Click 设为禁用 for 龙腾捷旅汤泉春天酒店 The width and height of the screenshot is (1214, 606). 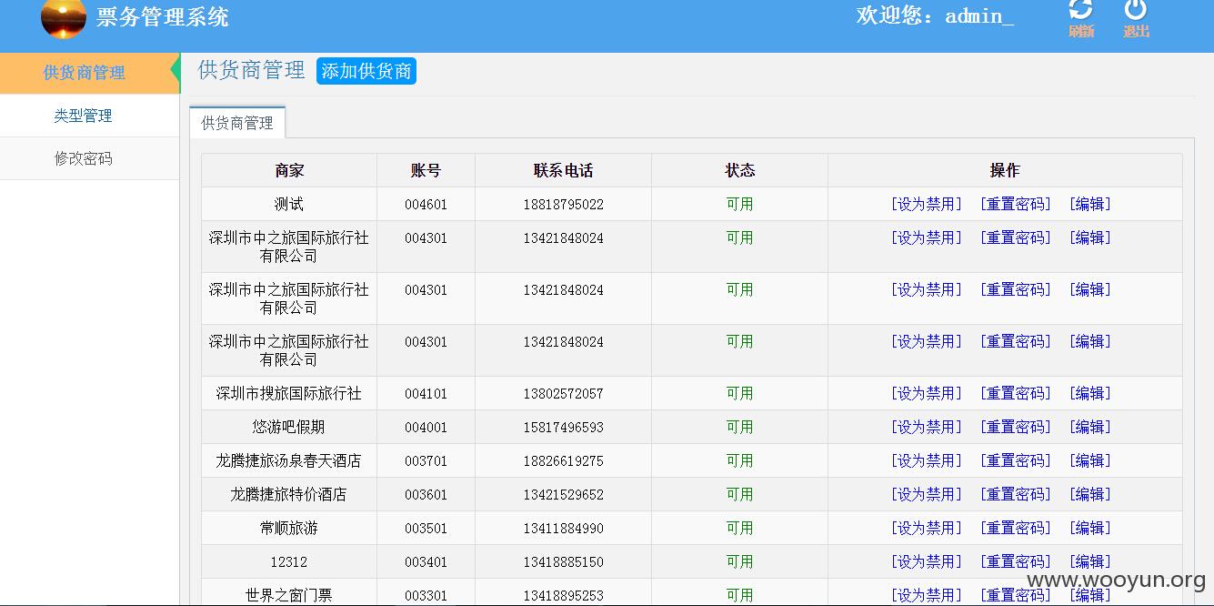926,460
